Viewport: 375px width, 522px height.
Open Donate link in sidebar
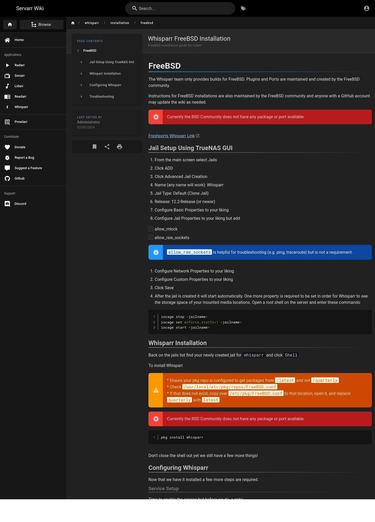[33, 147]
